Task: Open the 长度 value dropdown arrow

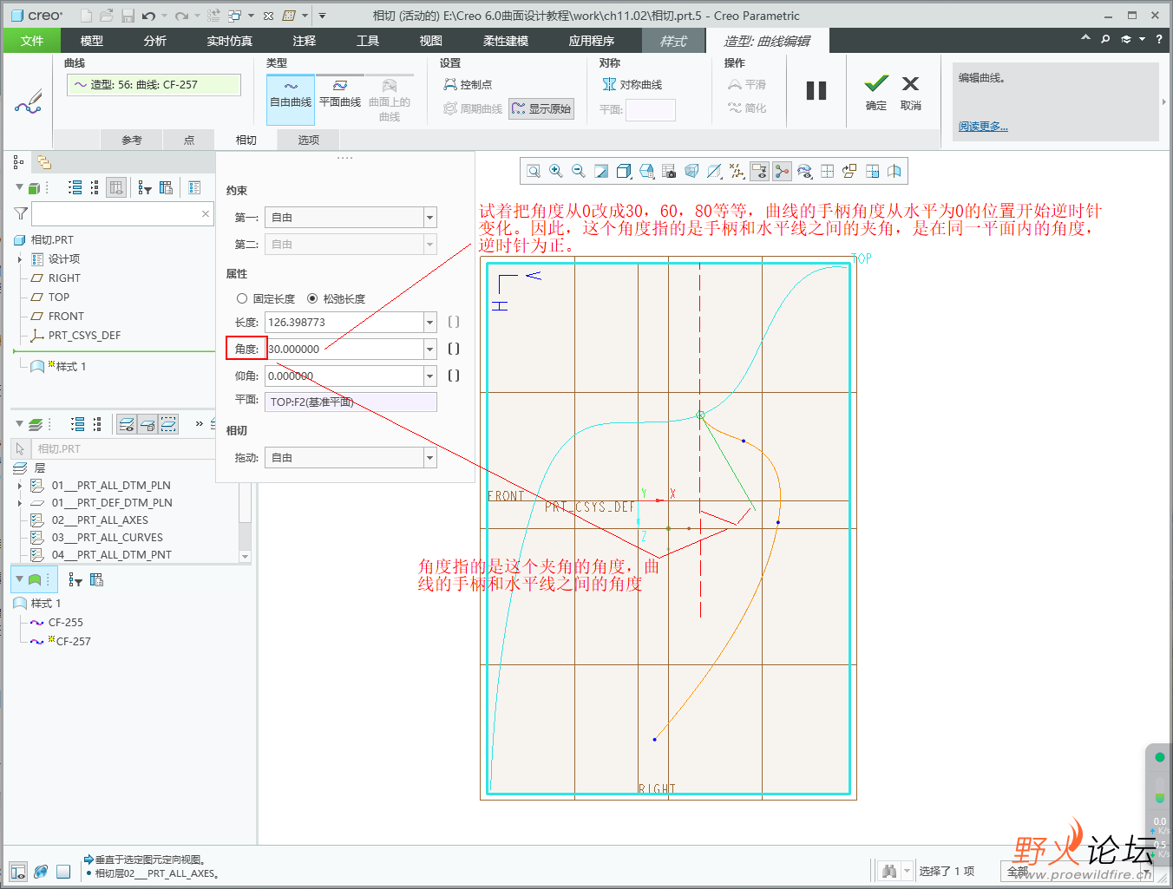Action: pyautogui.click(x=429, y=323)
